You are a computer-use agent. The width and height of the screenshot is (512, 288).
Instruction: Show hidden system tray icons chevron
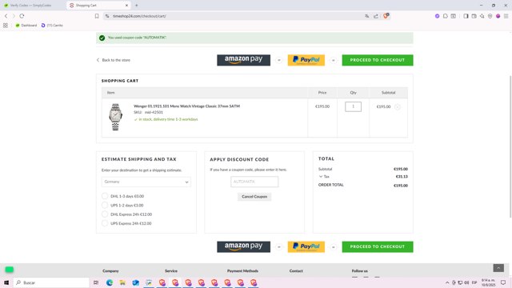coord(447,282)
